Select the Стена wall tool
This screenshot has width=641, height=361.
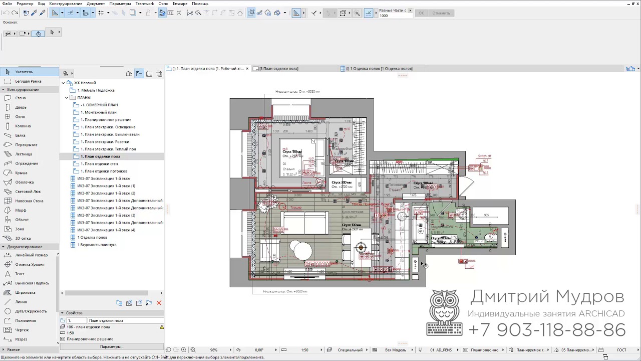coord(29,98)
